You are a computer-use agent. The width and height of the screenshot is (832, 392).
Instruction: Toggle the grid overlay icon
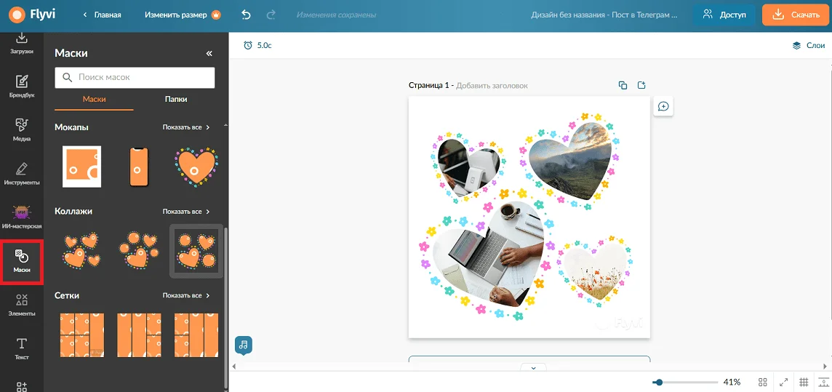[804, 382]
